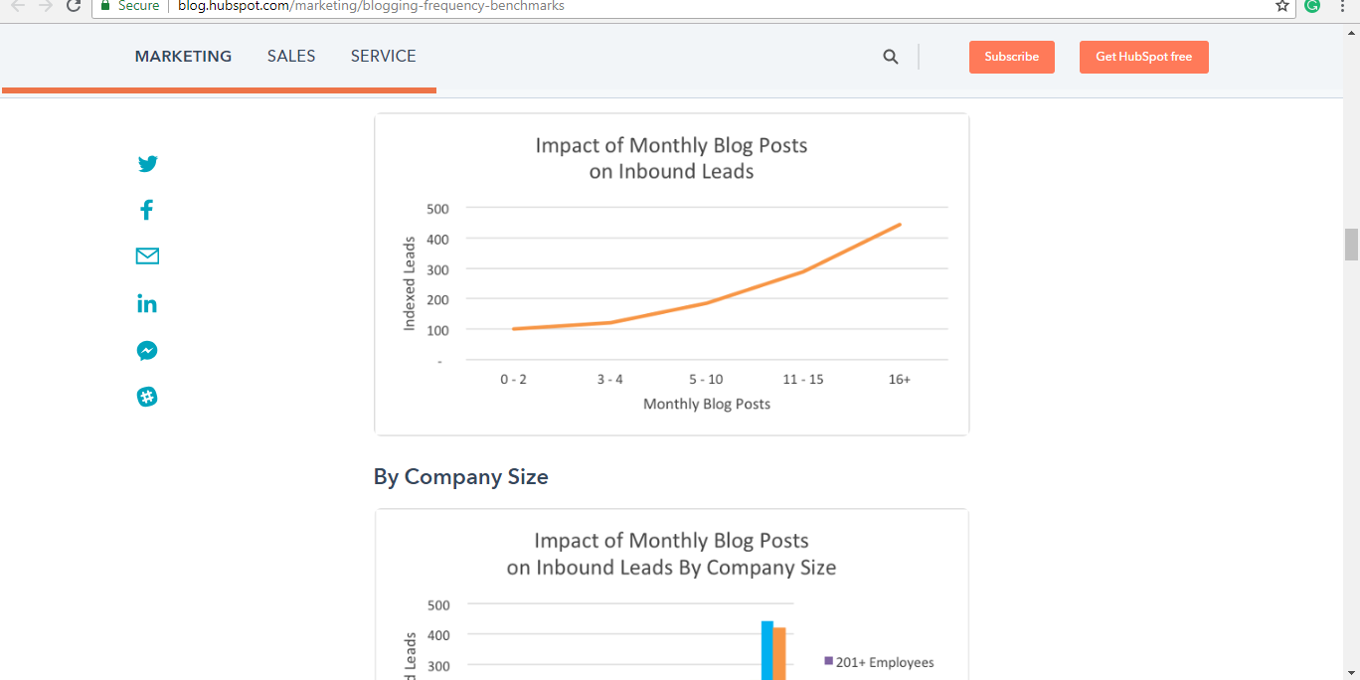This screenshot has width=1360, height=680.
Task: Email this article using the envelope icon
Action: click(147, 255)
